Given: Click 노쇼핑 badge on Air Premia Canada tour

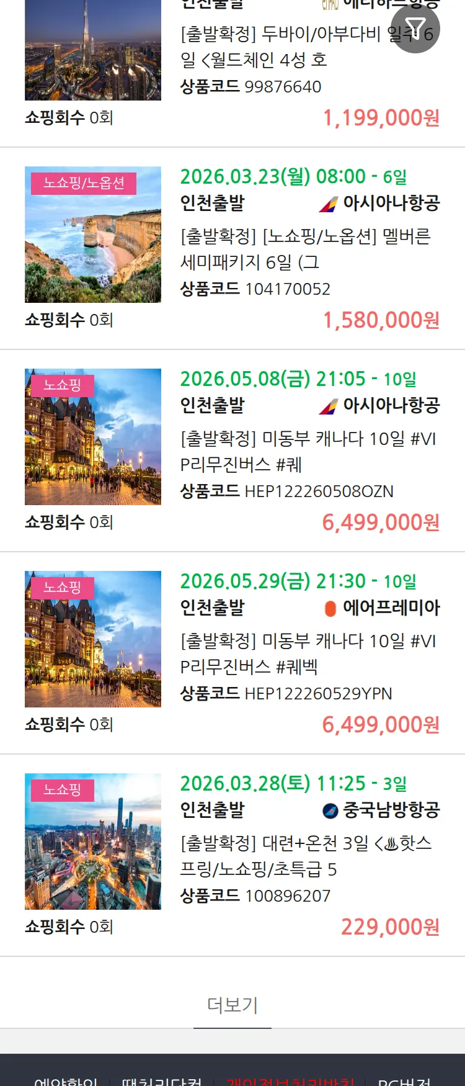Looking at the screenshot, I should (x=63, y=588).
